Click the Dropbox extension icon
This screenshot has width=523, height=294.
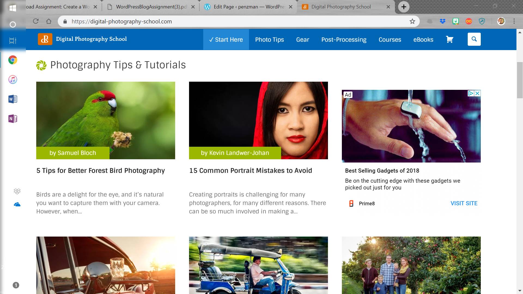443,21
